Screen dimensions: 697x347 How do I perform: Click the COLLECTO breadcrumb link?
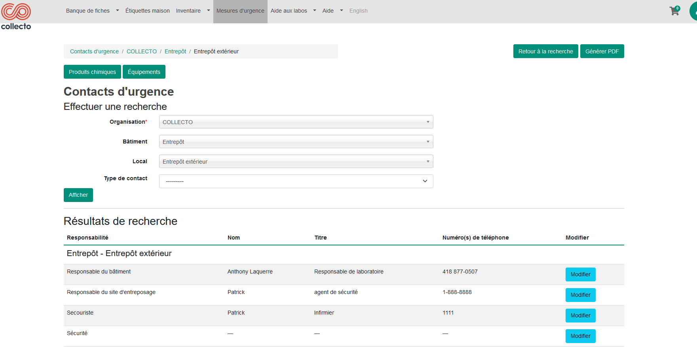tap(141, 51)
